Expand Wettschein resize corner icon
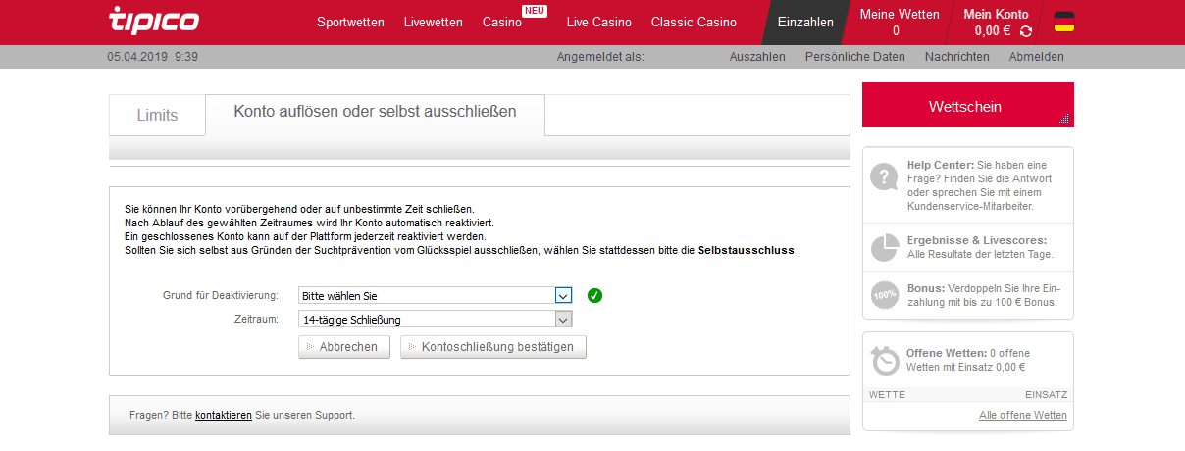Screen dimensions: 1185x451 [1064, 118]
